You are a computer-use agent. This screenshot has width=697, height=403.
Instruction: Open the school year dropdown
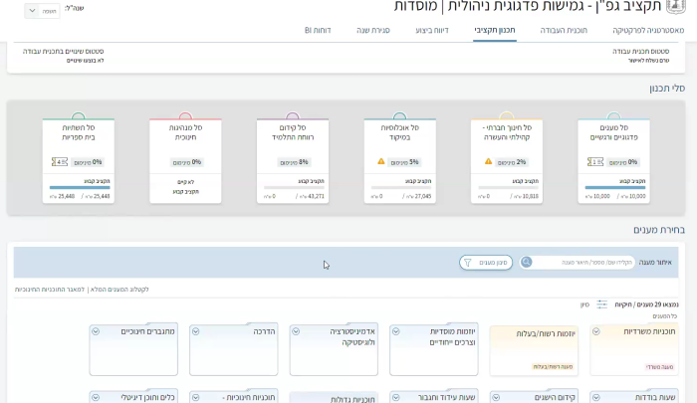42,11
